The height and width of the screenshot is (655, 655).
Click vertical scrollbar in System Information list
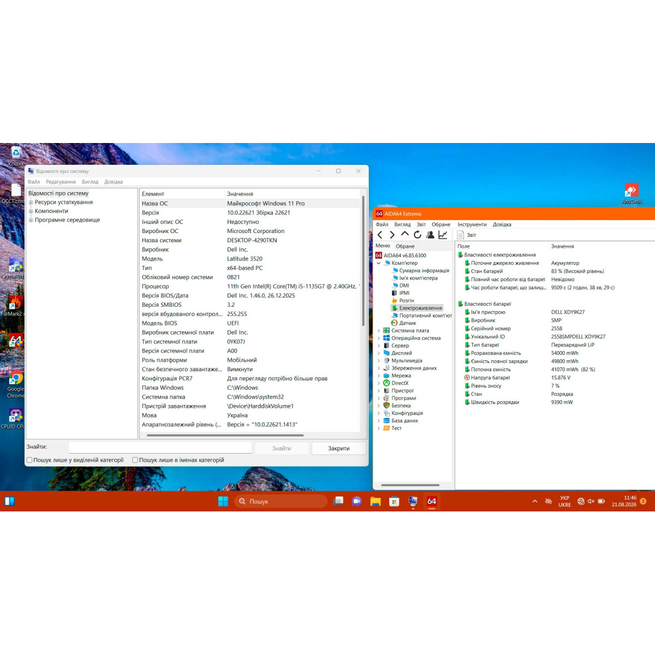[x=363, y=261]
